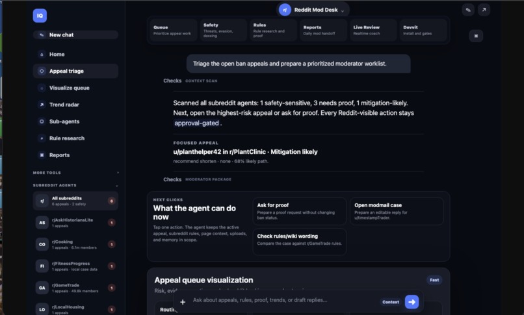Click the r/ avatar for All subreddits
524x315 pixels.
coord(42,201)
